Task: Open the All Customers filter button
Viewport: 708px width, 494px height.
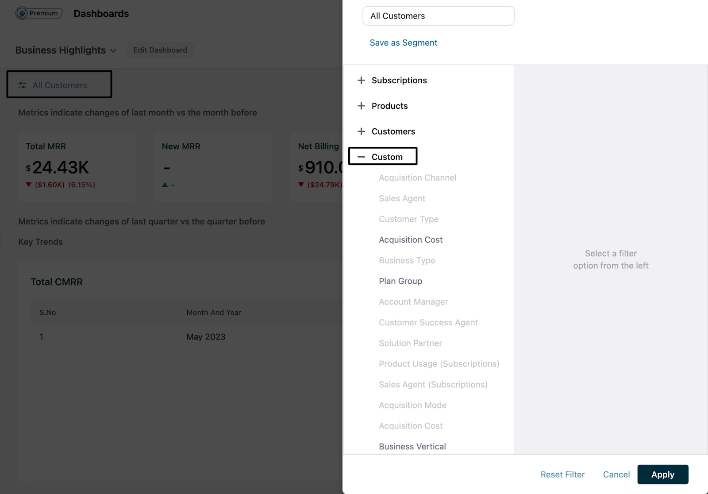Action: (59, 85)
